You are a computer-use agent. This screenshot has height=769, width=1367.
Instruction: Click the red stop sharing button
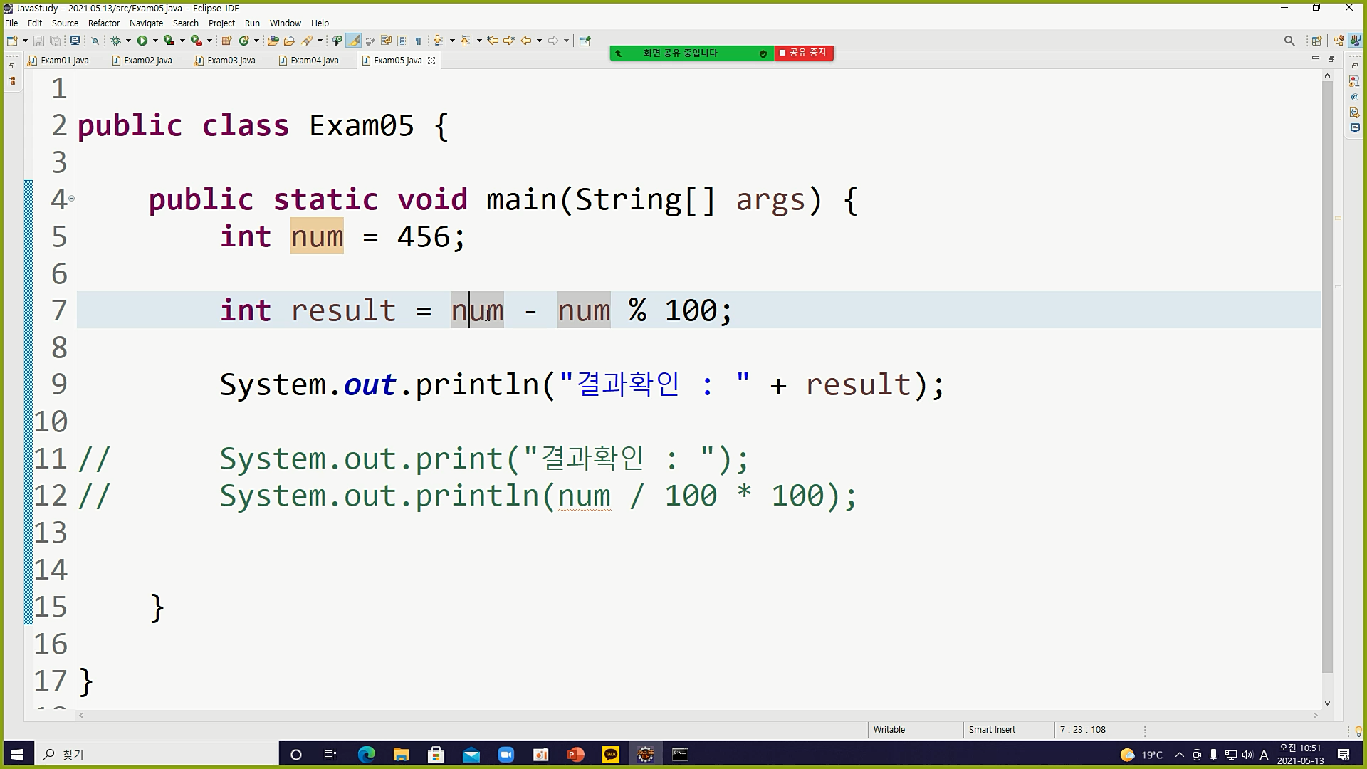[x=804, y=53]
